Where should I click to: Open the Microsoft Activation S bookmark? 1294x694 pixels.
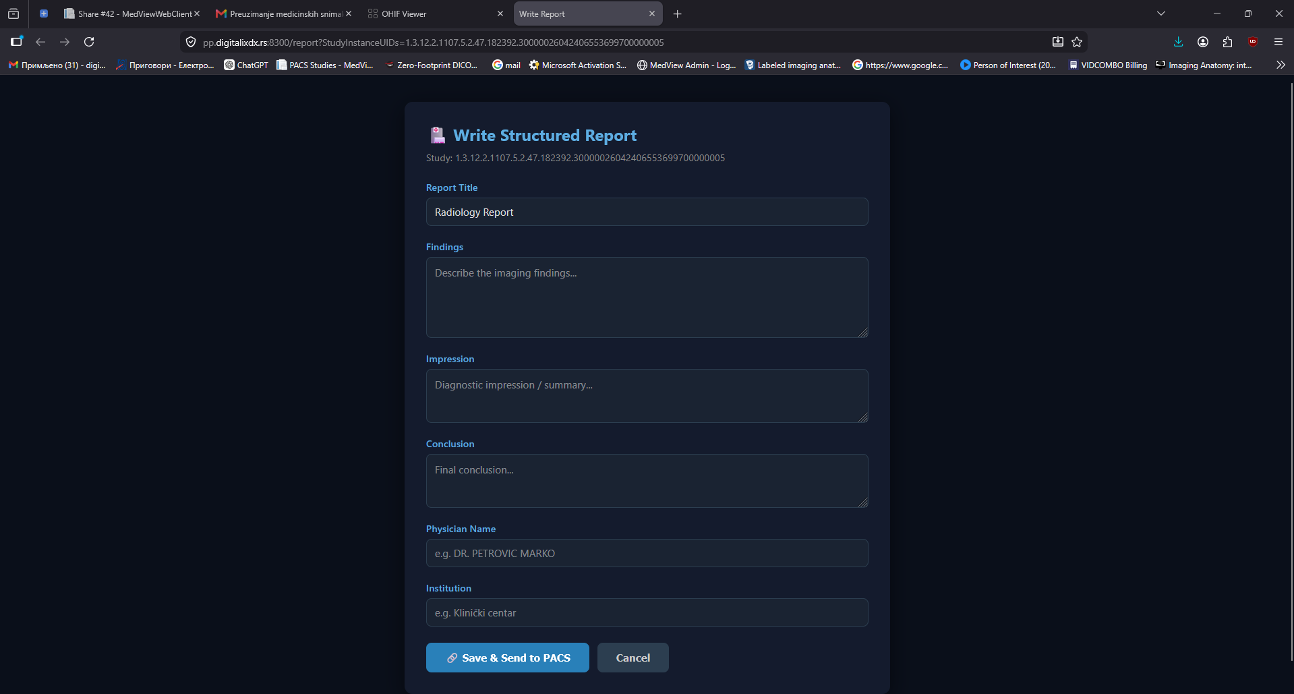pyautogui.click(x=578, y=65)
